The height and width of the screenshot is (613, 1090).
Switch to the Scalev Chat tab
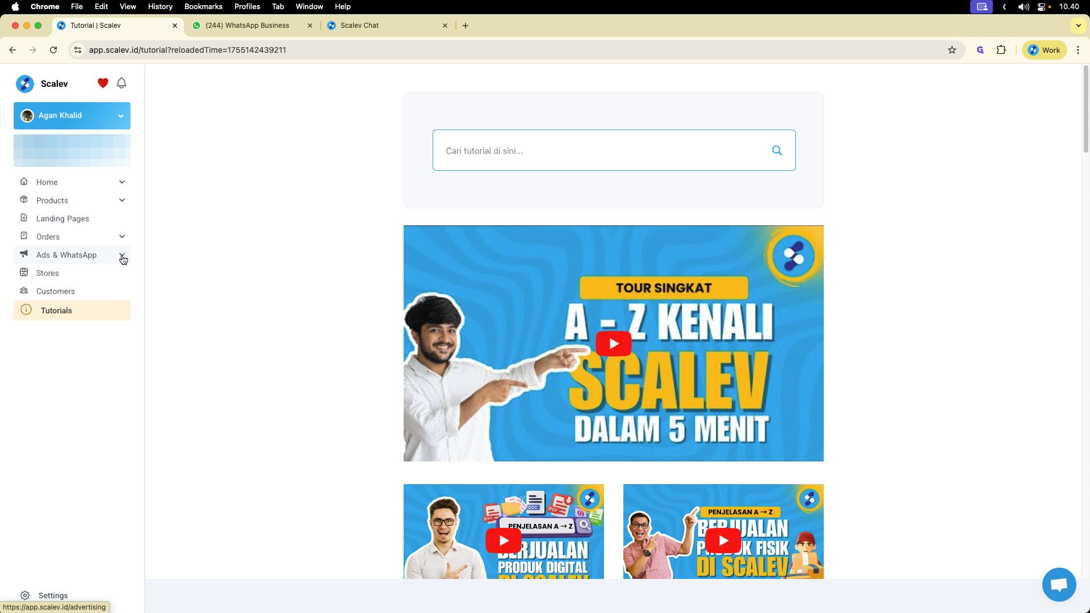coord(359,26)
